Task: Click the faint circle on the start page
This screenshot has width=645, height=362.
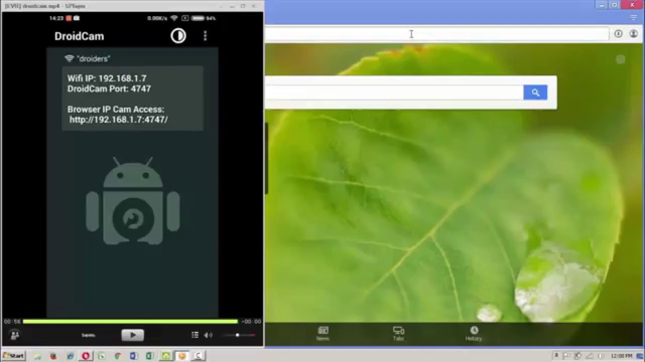Action: pyautogui.click(x=620, y=59)
